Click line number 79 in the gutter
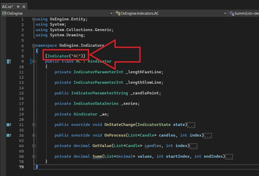 tap(21, 167)
